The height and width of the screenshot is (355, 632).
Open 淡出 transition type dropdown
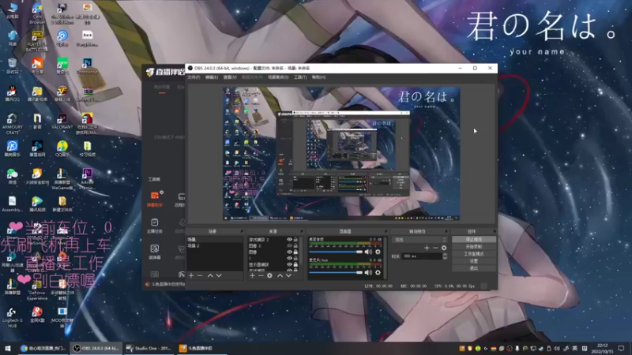(x=419, y=240)
